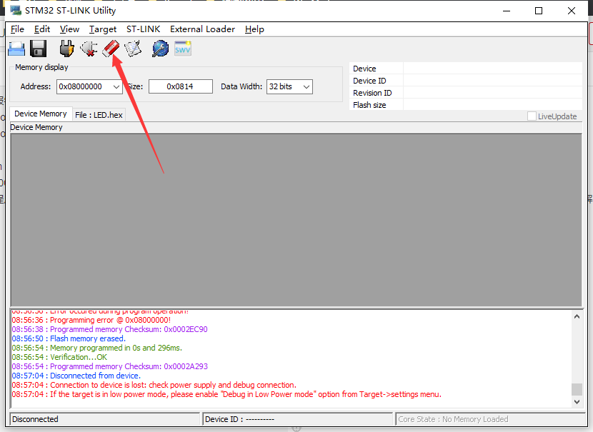Open the ST-LINK menu
Viewport: 593px width, 432px height.
tap(143, 29)
